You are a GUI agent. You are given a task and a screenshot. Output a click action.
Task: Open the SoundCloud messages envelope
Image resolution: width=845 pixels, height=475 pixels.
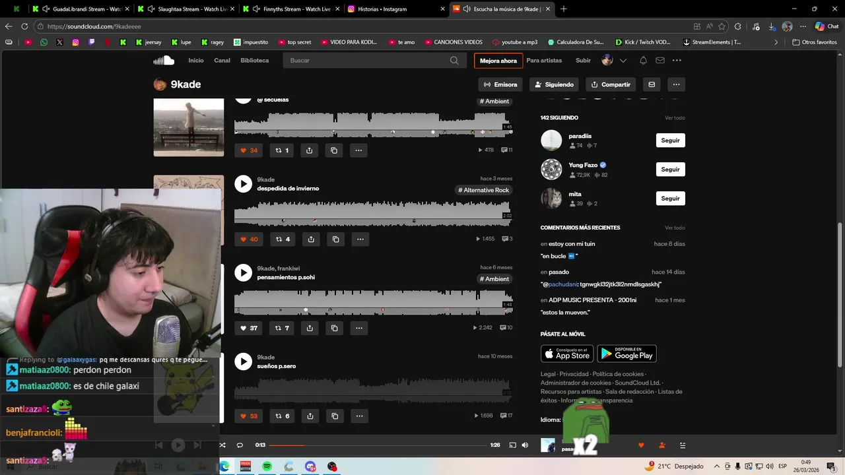click(659, 60)
